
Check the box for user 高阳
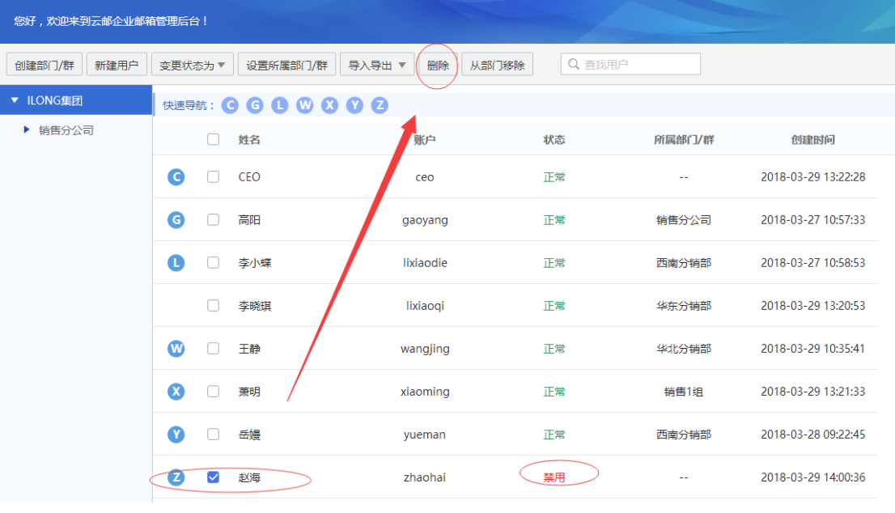tap(213, 220)
